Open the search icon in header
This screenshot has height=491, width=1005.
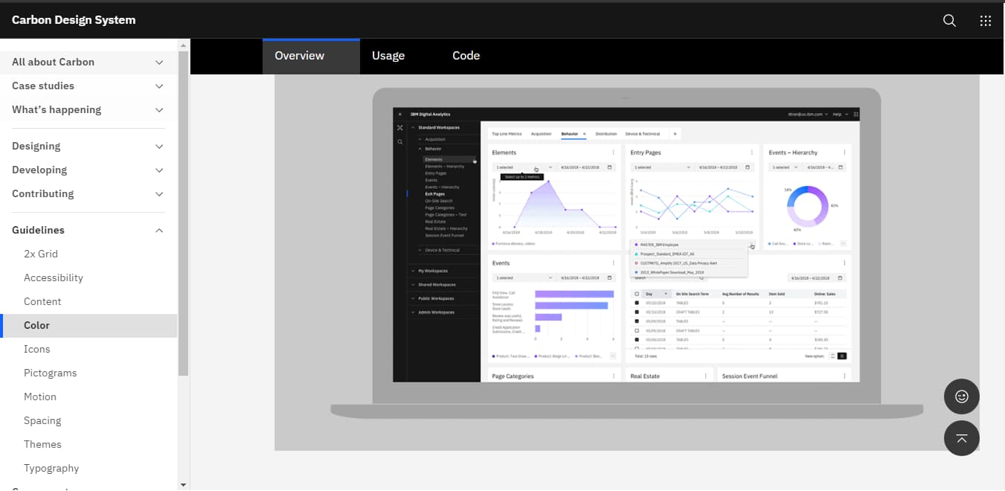point(949,21)
